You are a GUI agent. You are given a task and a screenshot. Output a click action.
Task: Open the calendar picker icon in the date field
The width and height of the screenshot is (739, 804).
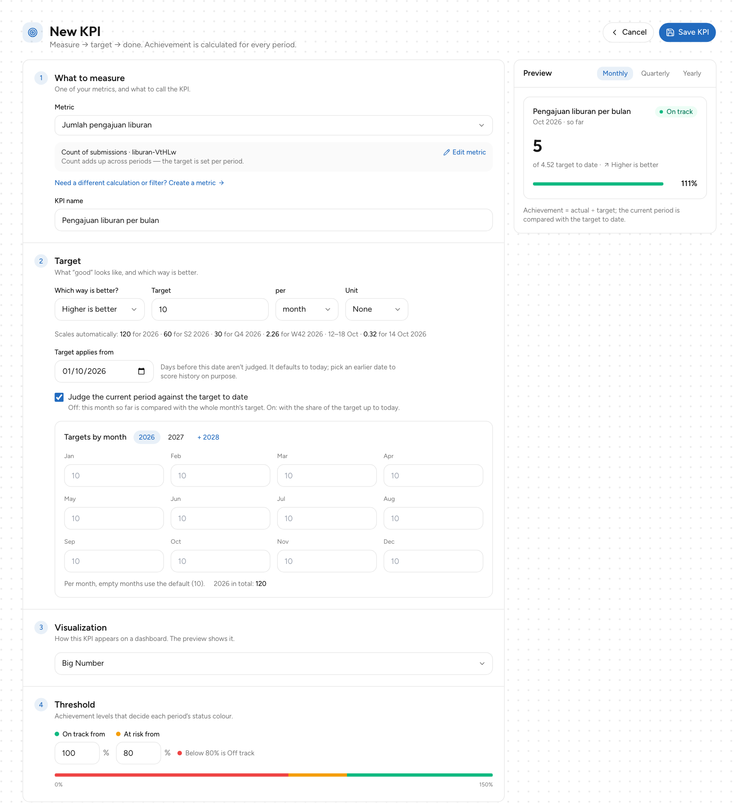click(x=141, y=371)
